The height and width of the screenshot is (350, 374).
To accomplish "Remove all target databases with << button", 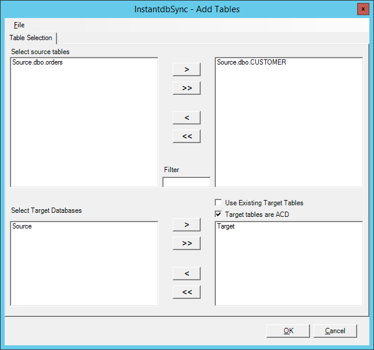I will click(187, 292).
